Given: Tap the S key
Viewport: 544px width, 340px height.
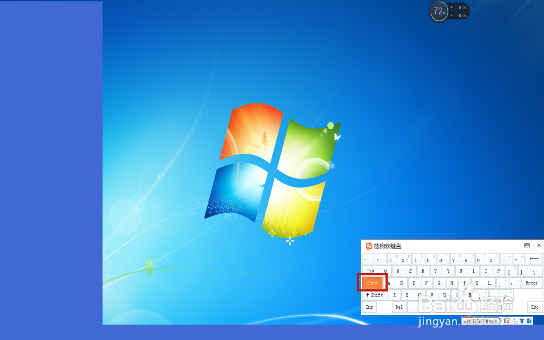Looking at the screenshot, I should point(402,283).
